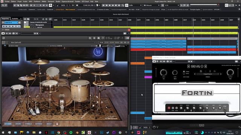Open the Projet menu
This screenshot has height=135, width=241.
click(x=20, y=1)
